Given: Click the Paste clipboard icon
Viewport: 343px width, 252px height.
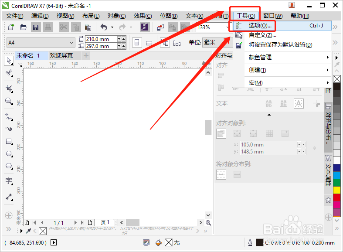Looking at the screenshot, I should pos(88,27).
